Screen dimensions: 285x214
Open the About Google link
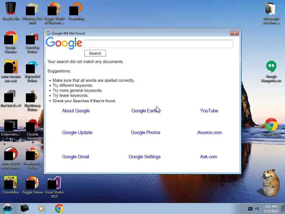click(76, 111)
